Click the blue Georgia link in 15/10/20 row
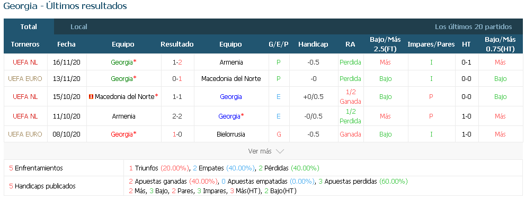The height and width of the screenshot is (199, 525). [x=231, y=97]
